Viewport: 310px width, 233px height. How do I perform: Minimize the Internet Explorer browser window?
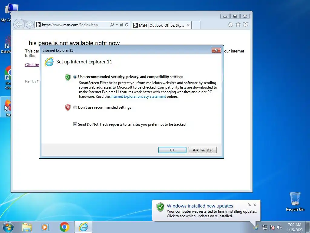[x=225, y=16]
